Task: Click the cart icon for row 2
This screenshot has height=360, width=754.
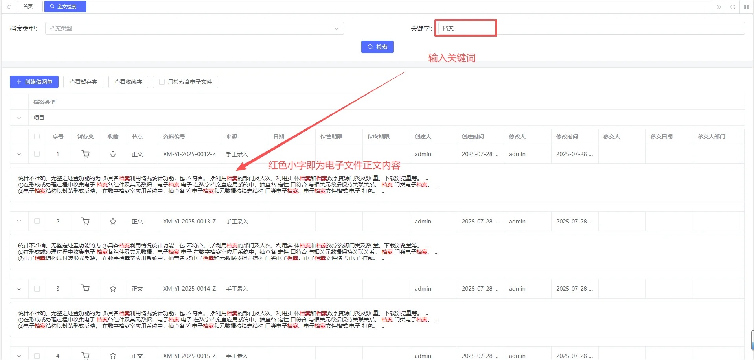Action: coord(85,222)
